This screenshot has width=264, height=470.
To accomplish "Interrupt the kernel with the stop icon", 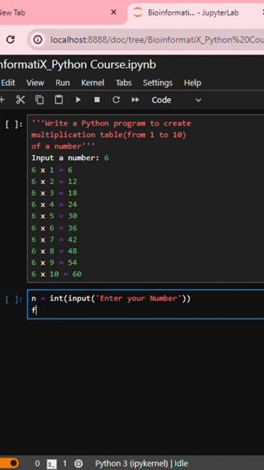I will [97, 100].
